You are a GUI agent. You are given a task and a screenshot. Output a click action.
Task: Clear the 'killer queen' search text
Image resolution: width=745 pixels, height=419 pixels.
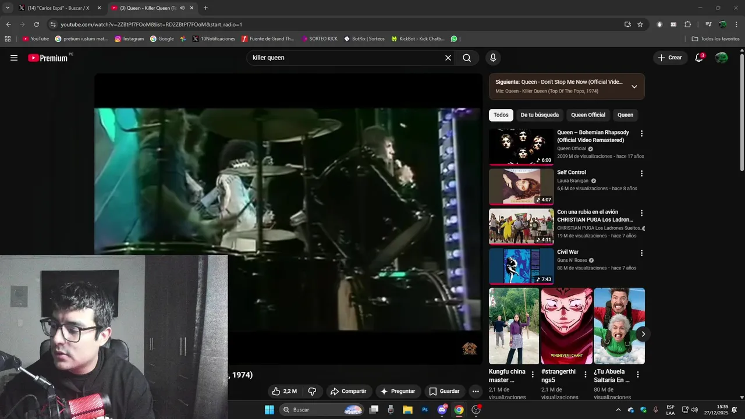click(448, 58)
